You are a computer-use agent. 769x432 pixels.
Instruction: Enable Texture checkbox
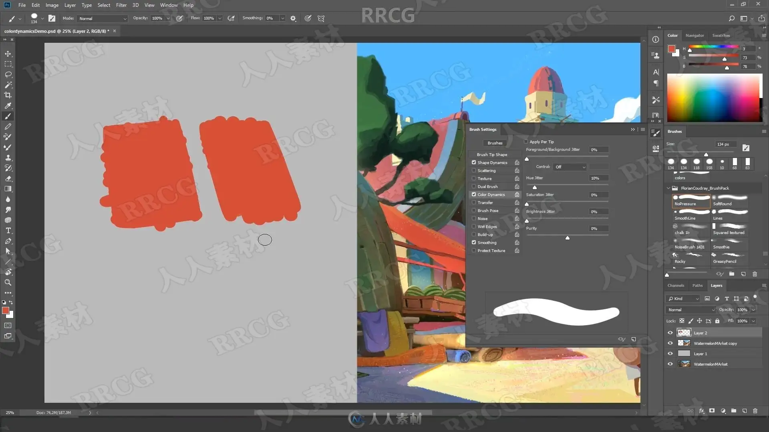[x=474, y=178]
